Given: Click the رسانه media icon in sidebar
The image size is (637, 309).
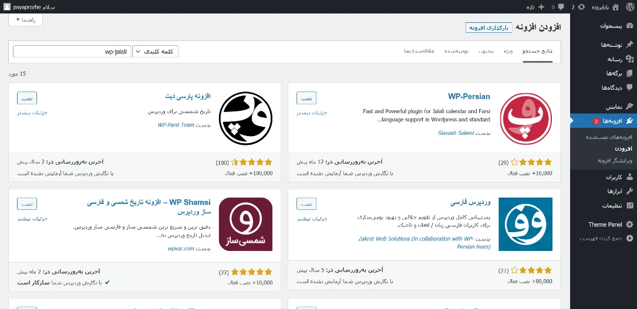Looking at the screenshot, I should 629,59.
